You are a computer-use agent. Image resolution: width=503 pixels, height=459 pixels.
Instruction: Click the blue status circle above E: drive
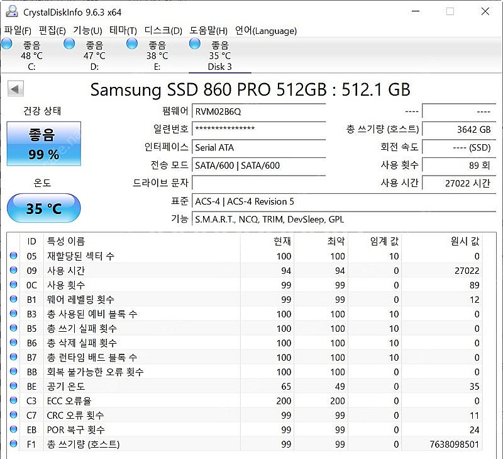coord(132,43)
